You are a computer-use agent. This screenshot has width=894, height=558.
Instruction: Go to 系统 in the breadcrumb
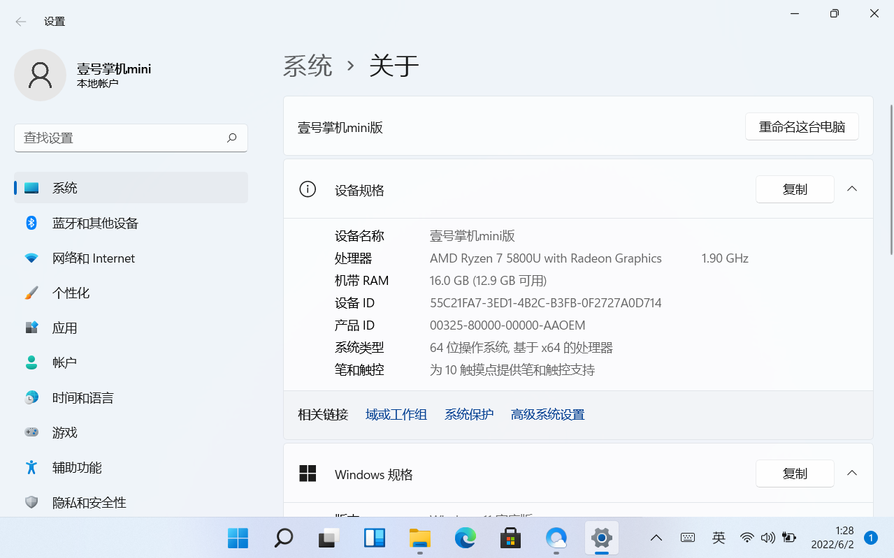(308, 66)
